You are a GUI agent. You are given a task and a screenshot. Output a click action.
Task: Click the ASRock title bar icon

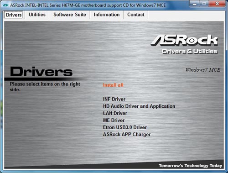pos(5,5)
